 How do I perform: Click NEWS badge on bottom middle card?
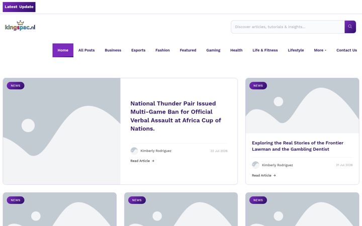(x=137, y=200)
